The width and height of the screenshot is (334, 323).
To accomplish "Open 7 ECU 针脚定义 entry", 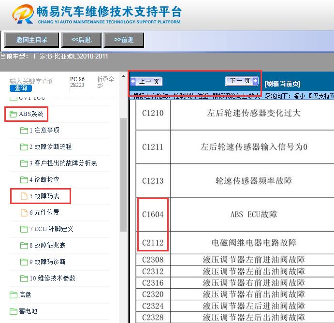I will pos(51,229).
